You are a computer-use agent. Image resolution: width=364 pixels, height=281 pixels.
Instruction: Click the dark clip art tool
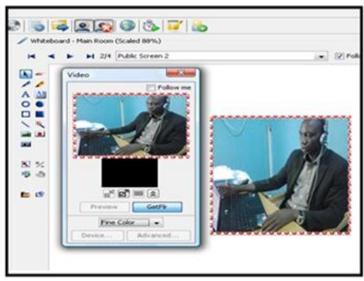(x=26, y=144)
